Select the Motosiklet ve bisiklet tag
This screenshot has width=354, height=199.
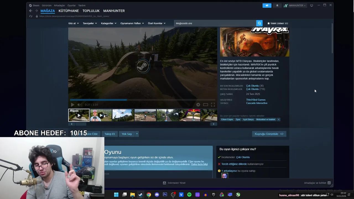[265, 119]
